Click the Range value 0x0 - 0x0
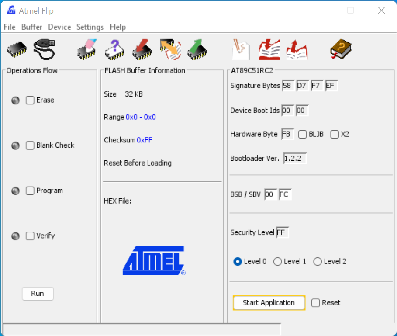397x336 pixels. click(x=141, y=117)
